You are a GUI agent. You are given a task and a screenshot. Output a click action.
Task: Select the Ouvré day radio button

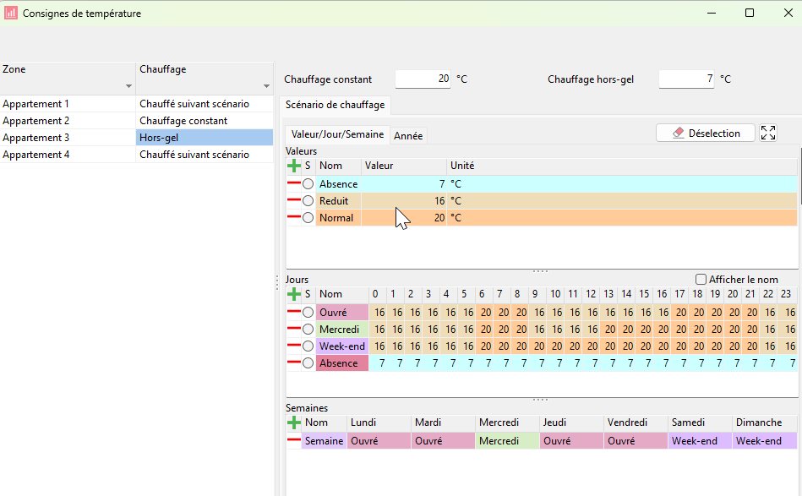point(308,313)
